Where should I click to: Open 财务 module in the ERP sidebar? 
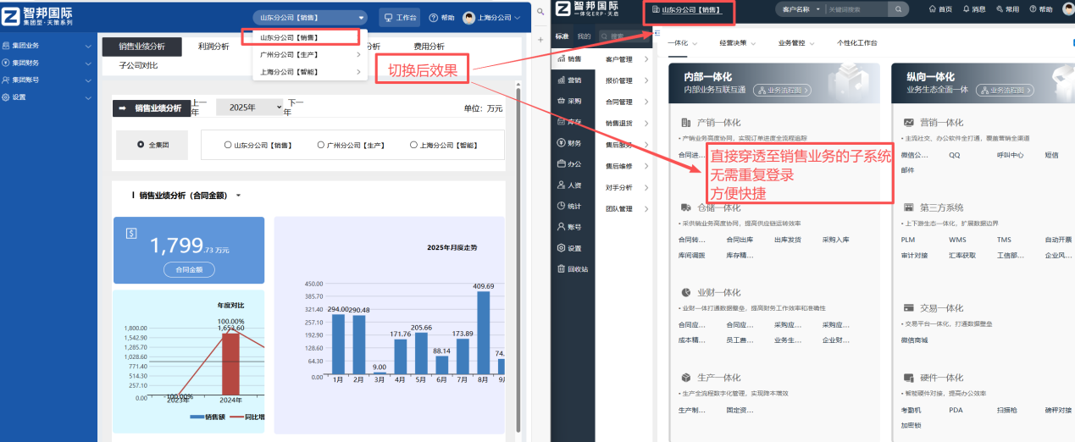click(x=569, y=143)
